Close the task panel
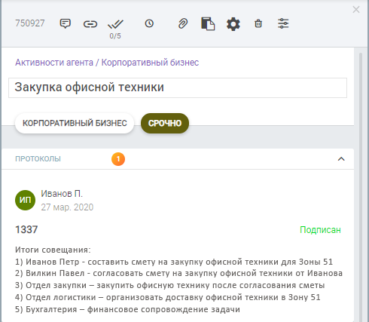The height and width of the screenshot is (322, 369). 356,10
